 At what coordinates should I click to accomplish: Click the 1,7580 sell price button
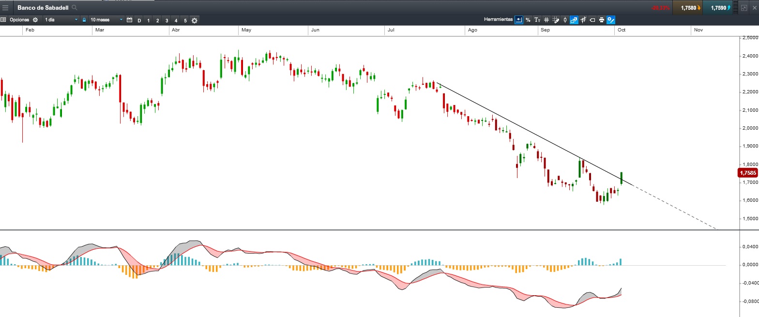click(687, 8)
